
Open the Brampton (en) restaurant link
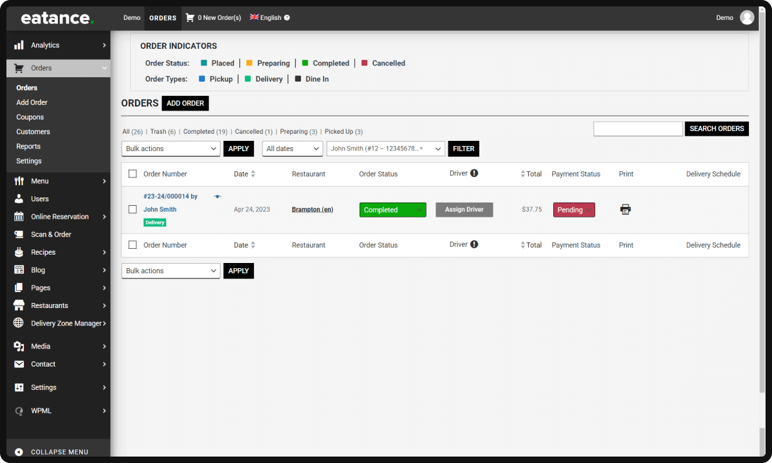313,210
